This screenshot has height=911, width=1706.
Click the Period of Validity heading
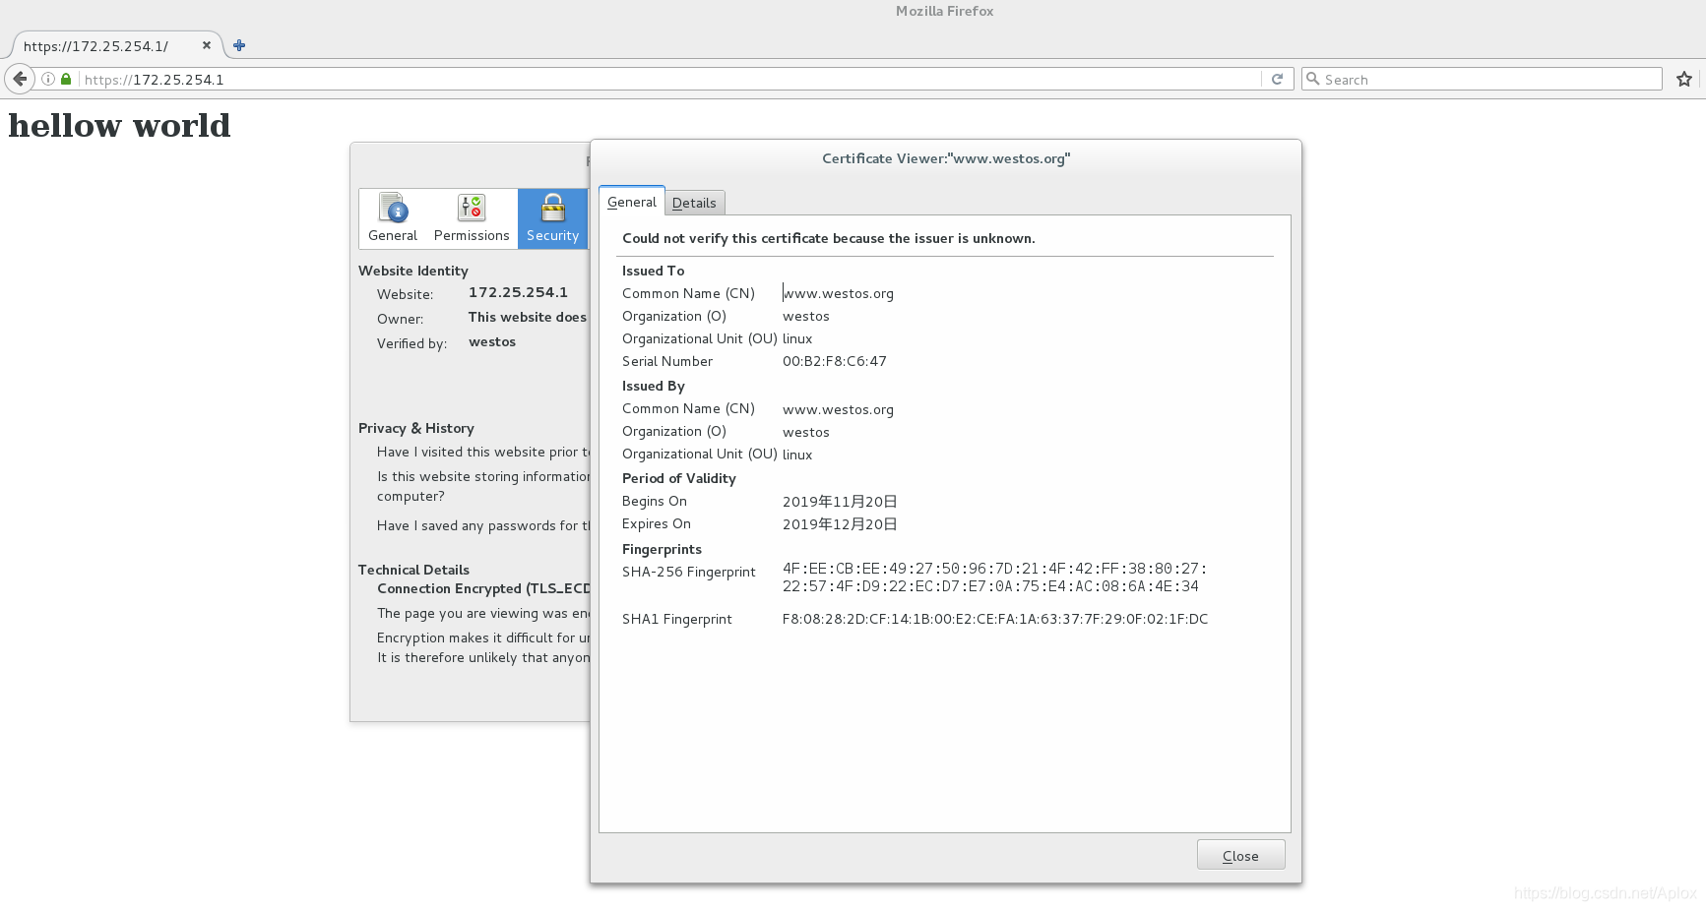click(x=679, y=478)
